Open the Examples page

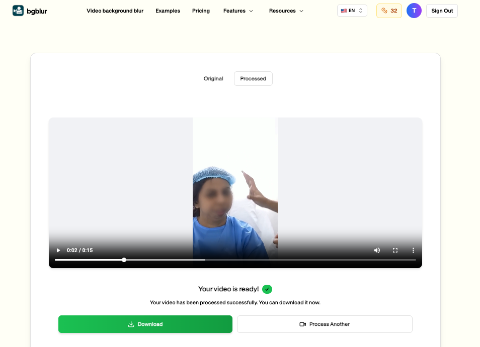(x=168, y=11)
